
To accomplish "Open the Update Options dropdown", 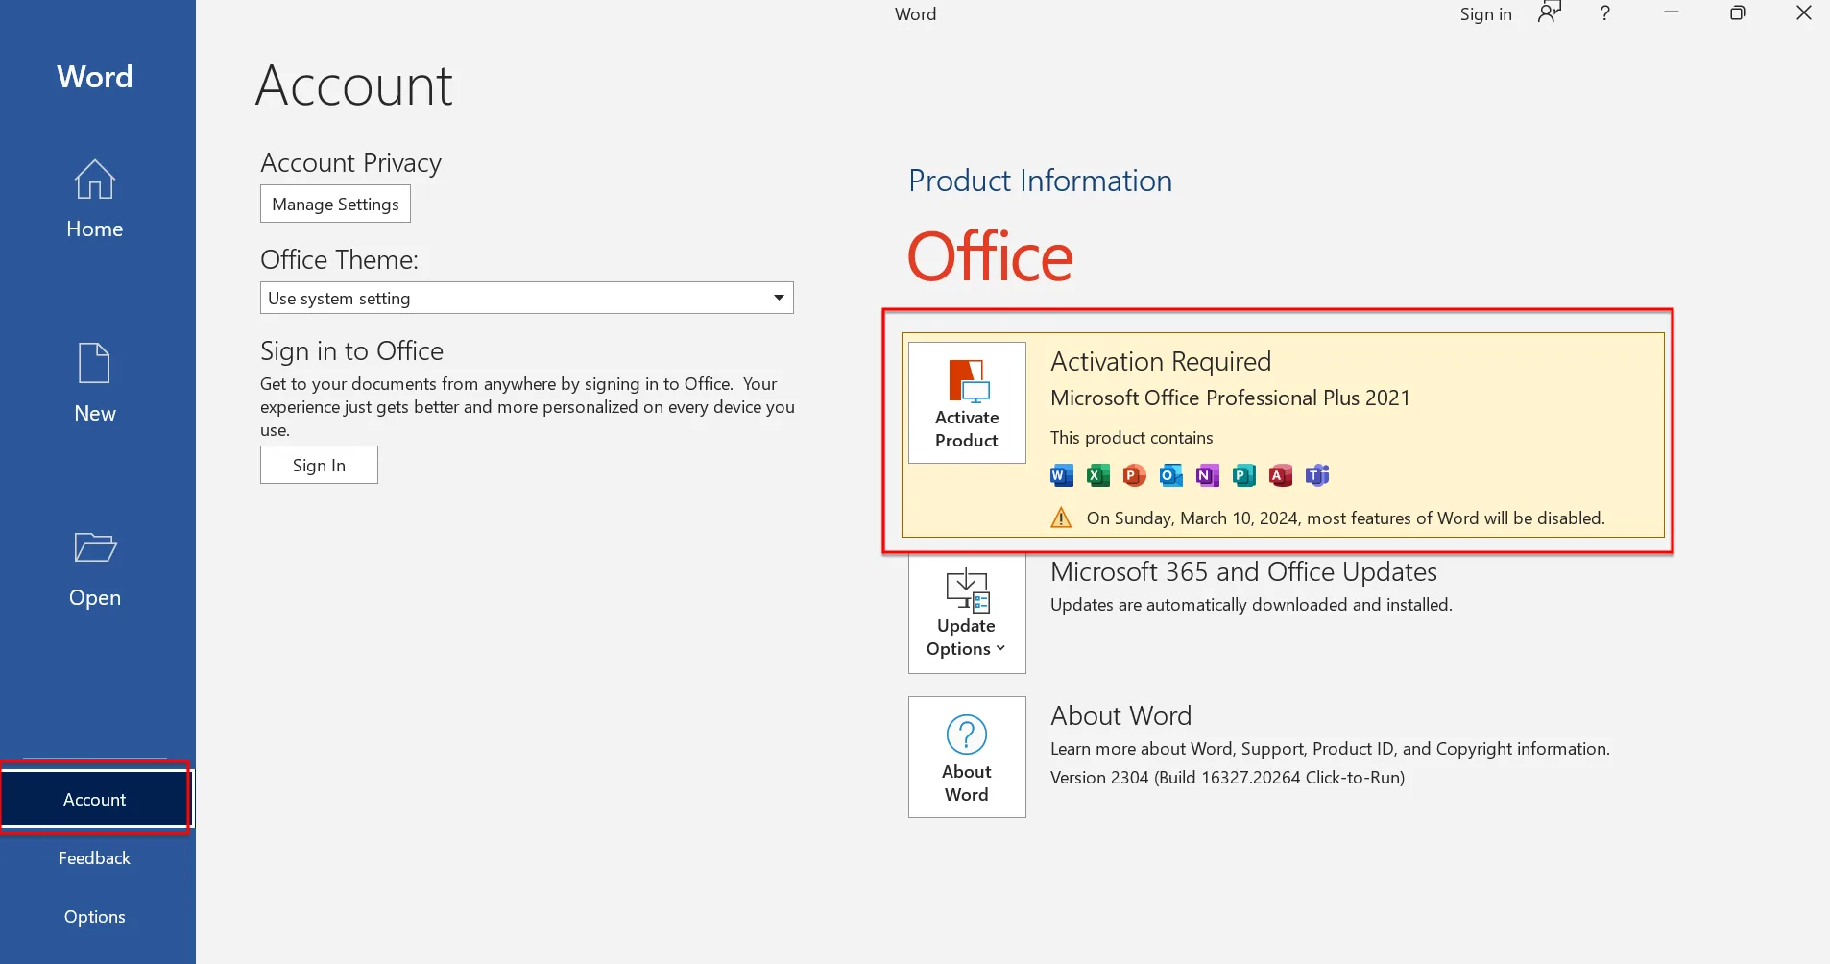I will coord(967,614).
